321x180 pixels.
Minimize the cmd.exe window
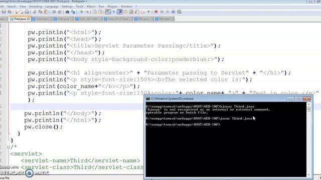[x=290, y=99]
